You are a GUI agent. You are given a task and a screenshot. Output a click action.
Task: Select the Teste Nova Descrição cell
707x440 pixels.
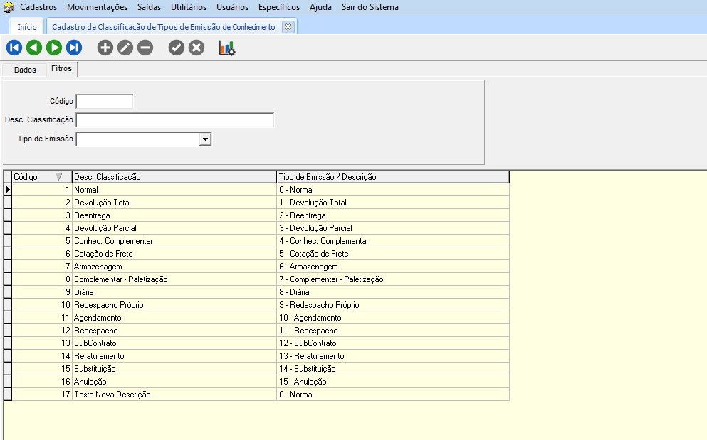coord(174,395)
